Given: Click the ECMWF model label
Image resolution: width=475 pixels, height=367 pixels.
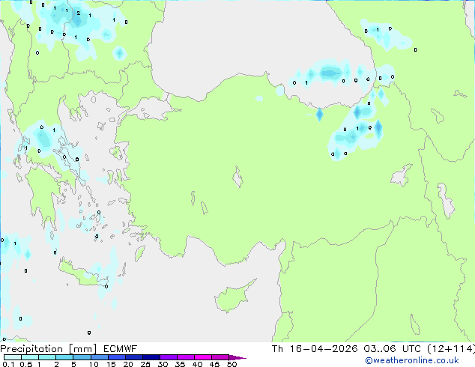Looking at the screenshot, I should point(120,349).
